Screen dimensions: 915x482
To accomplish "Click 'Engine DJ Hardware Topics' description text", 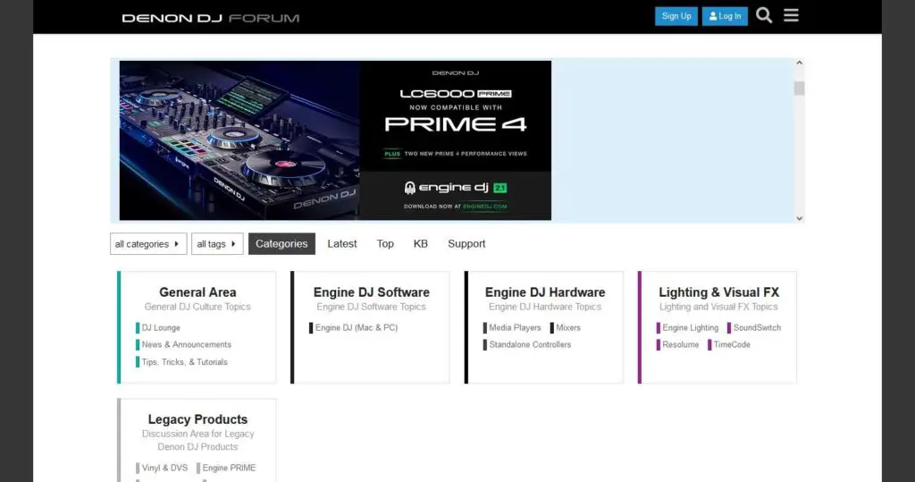I will click(545, 307).
